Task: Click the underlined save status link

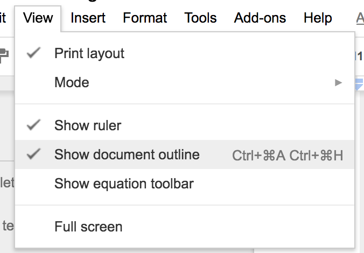Action: [x=360, y=18]
